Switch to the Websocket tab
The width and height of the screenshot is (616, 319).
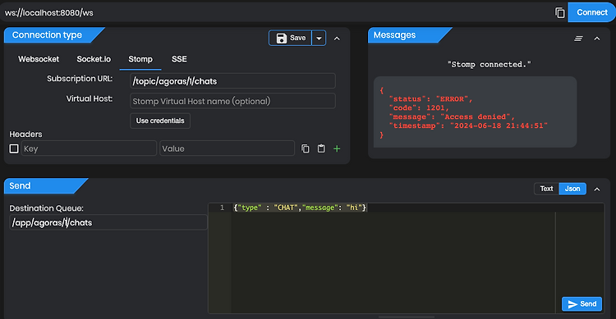click(39, 59)
